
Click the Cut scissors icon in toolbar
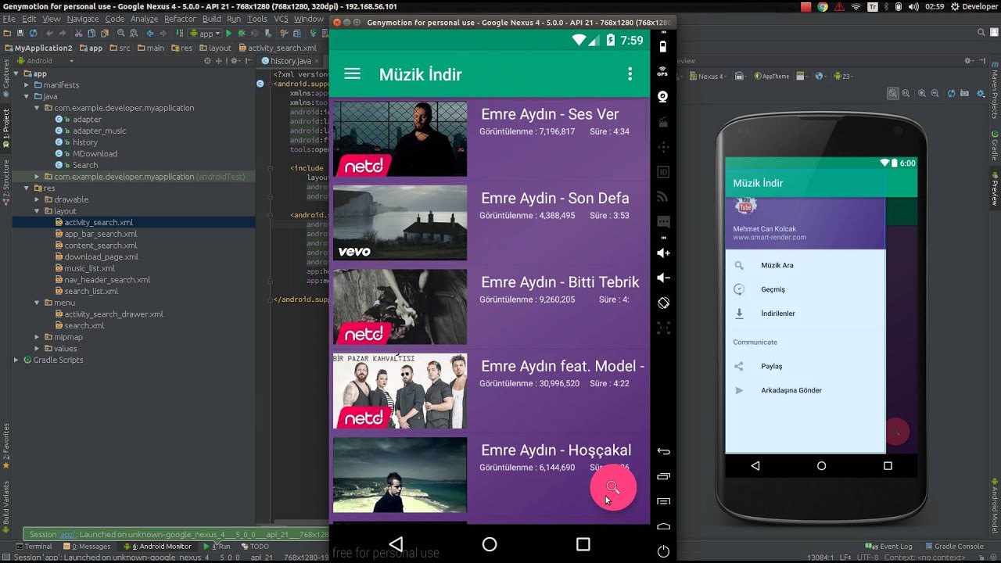coord(79,34)
